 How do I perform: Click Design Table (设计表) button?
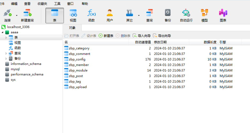(x=89, y=36)
